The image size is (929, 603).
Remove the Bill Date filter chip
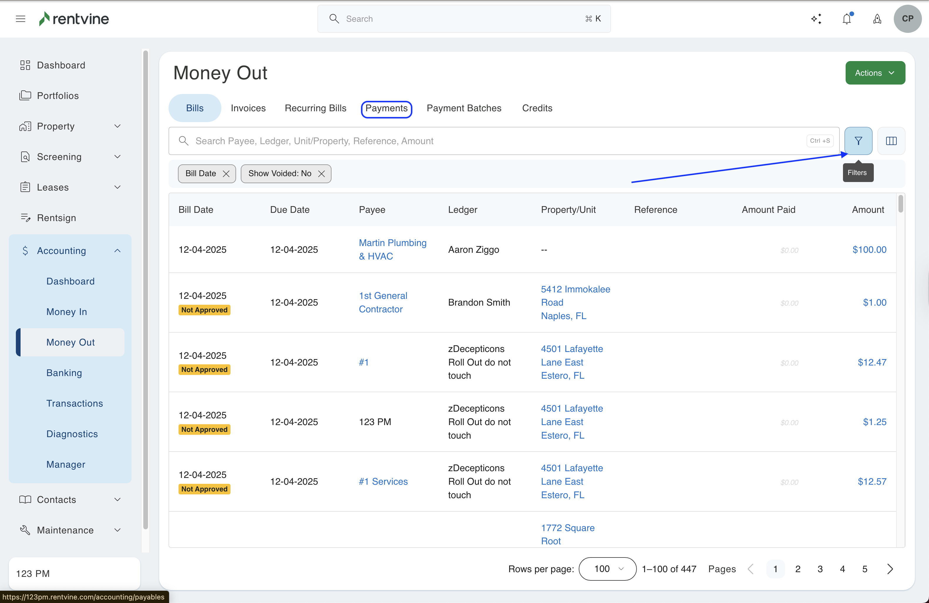tap(227, 174)
